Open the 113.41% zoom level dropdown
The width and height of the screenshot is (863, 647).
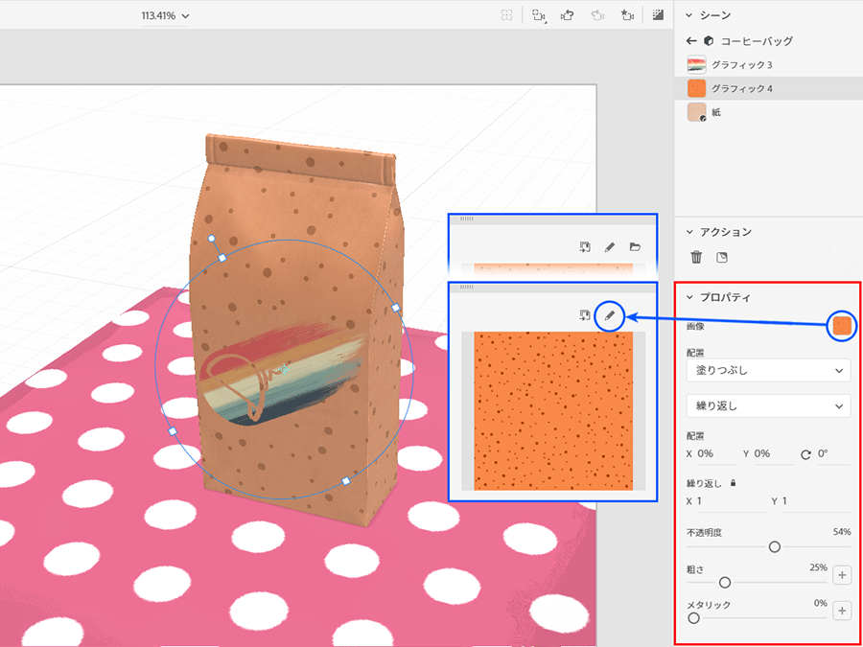pyautogui.click(x=165, y=15)
